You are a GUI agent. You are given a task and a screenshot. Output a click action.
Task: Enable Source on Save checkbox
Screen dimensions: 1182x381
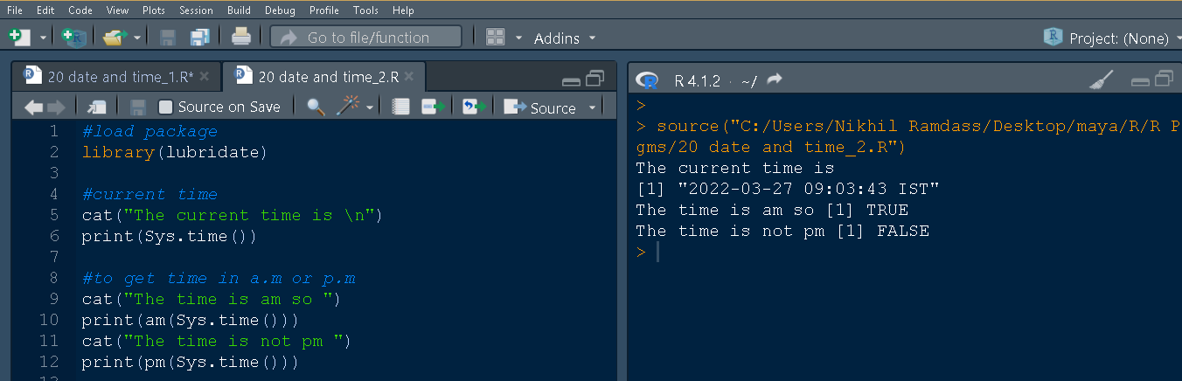(x=165, y=107)
